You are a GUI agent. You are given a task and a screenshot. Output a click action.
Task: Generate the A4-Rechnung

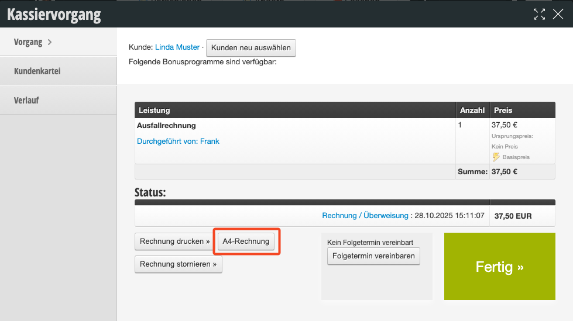pyautogui.click(x=246, y=241)
